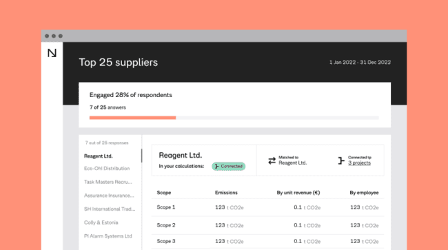Click the Reagent Ltd. detail card title
Screen dimensions: 448x250
181,155
